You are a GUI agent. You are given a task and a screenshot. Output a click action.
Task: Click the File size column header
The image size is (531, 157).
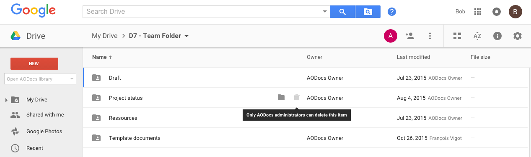(480, 57)
